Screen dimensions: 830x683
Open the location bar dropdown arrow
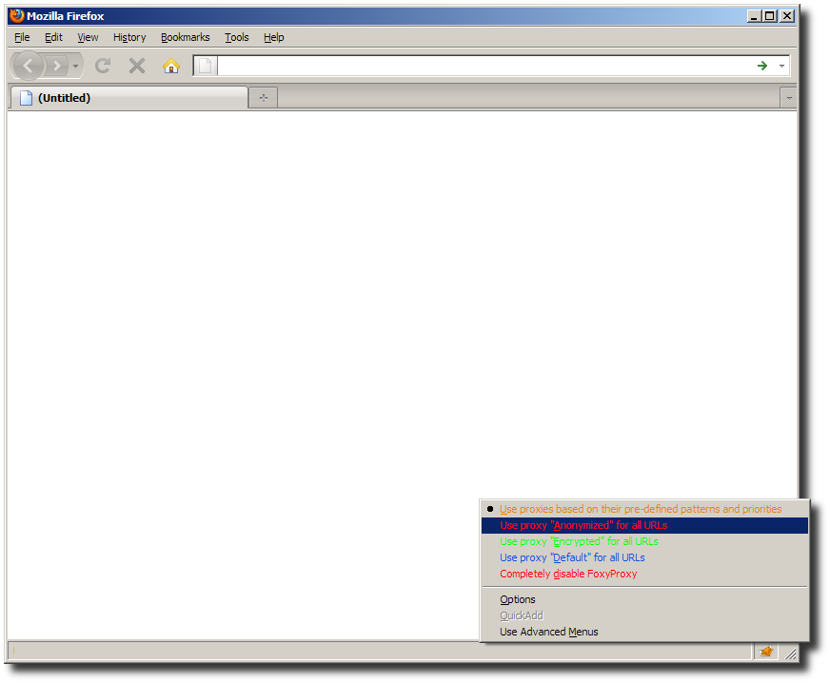tap(781, 66)
